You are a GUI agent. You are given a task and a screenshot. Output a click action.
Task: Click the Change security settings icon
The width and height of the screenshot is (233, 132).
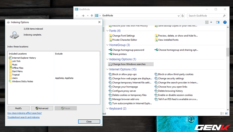156,78
